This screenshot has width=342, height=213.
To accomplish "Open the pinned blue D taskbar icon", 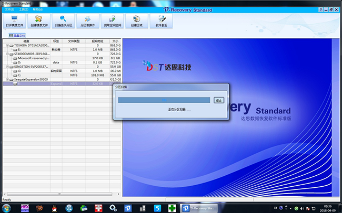I will click(128, 208).
